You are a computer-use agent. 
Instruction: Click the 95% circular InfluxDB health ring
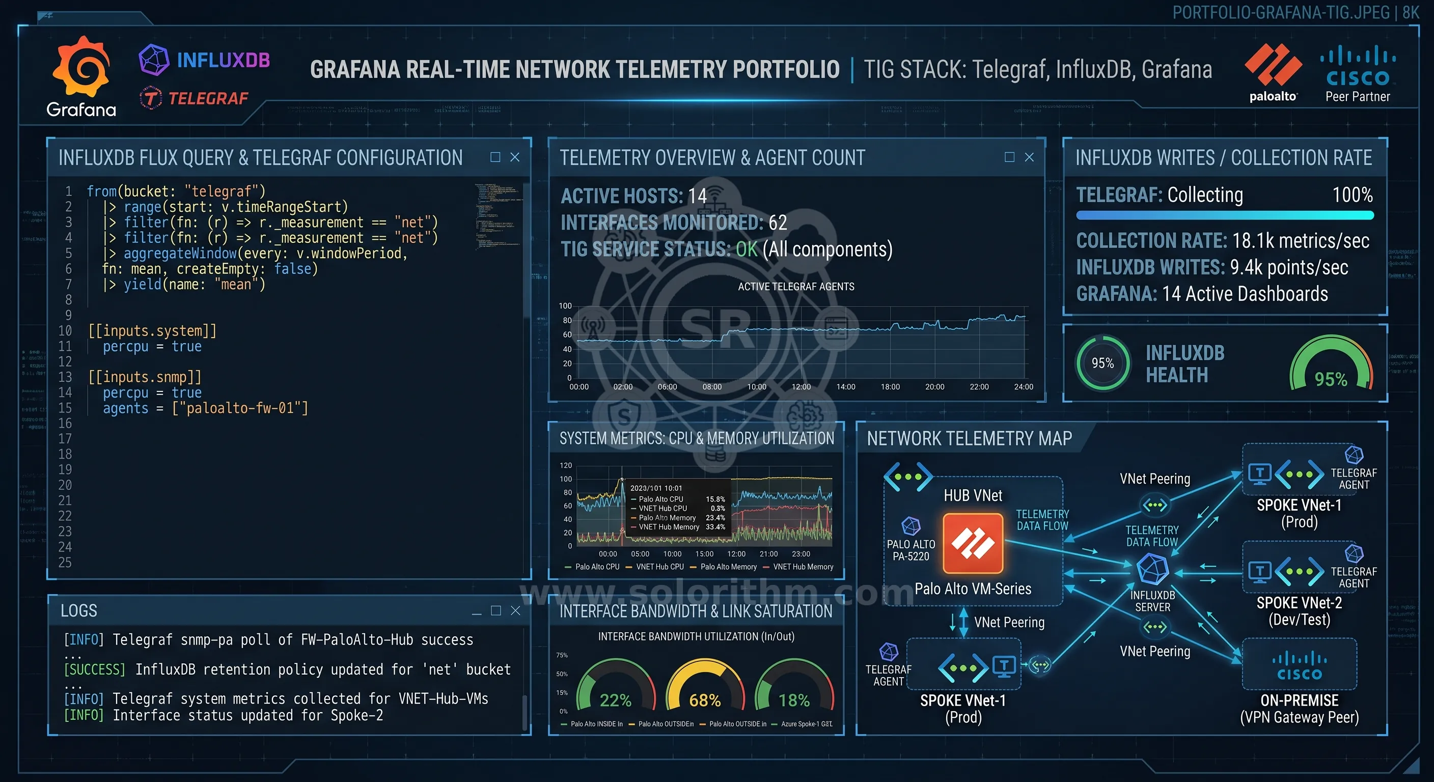pos(1102,363)
